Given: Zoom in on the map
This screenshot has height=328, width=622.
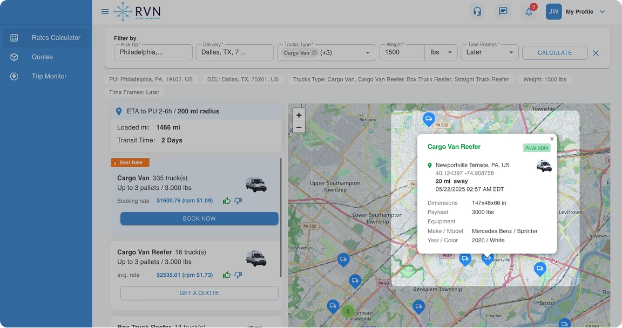Looking at the screenshot, I should coord(299,115).
